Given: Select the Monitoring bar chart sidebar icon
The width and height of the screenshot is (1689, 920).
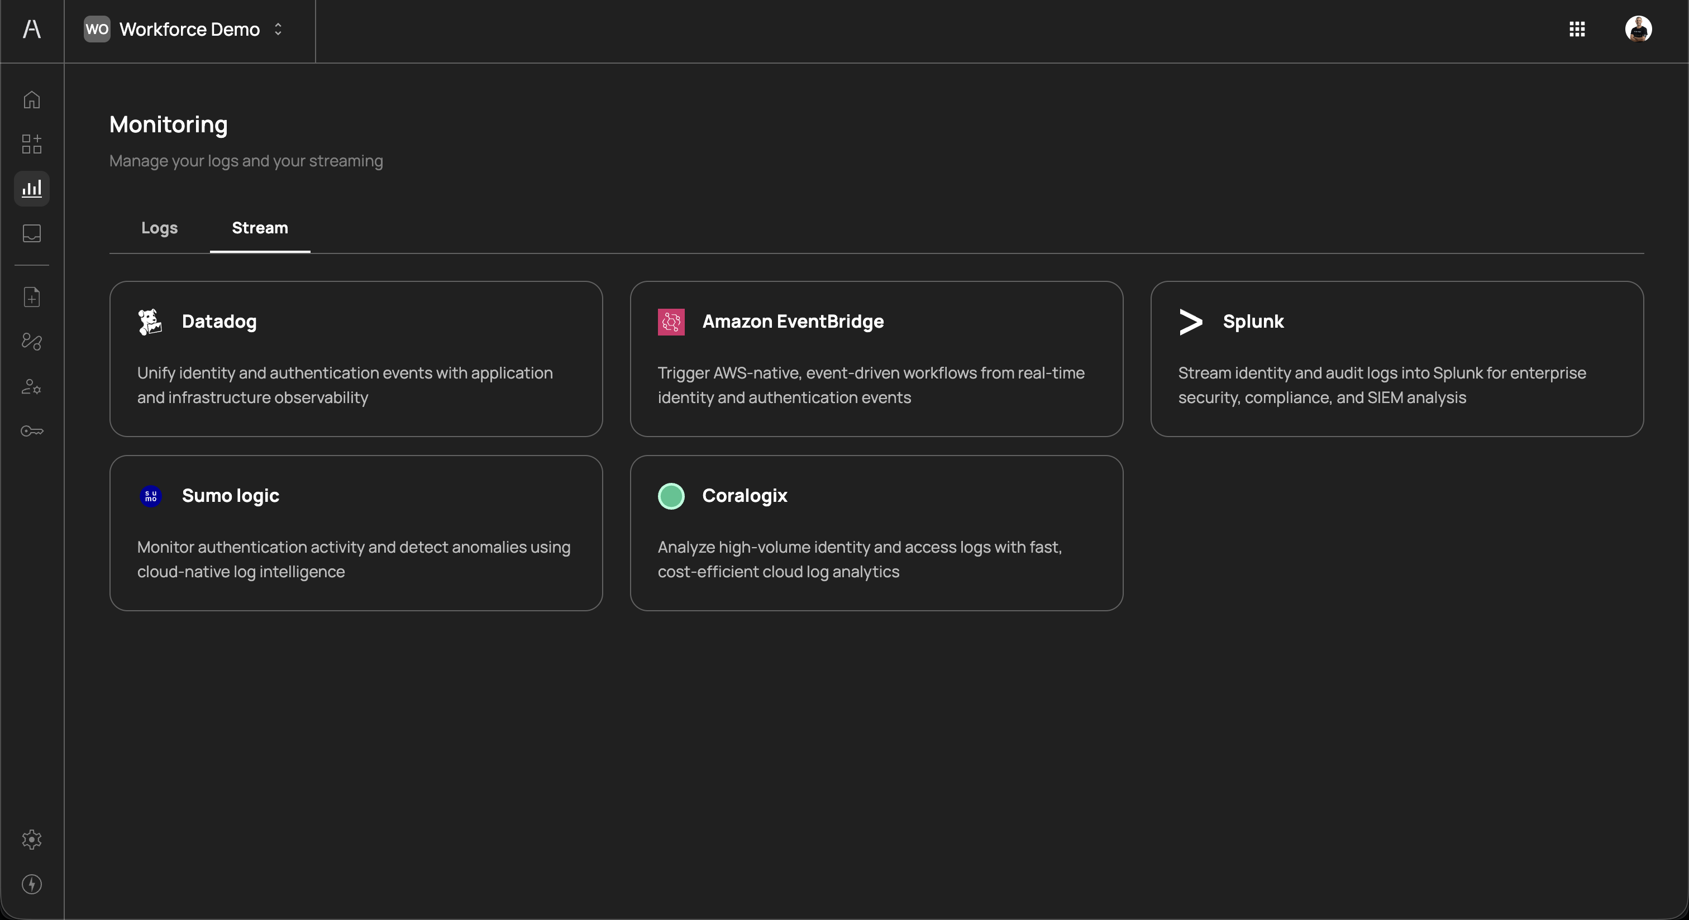Looking at the screenshot, I should [31, 189].
